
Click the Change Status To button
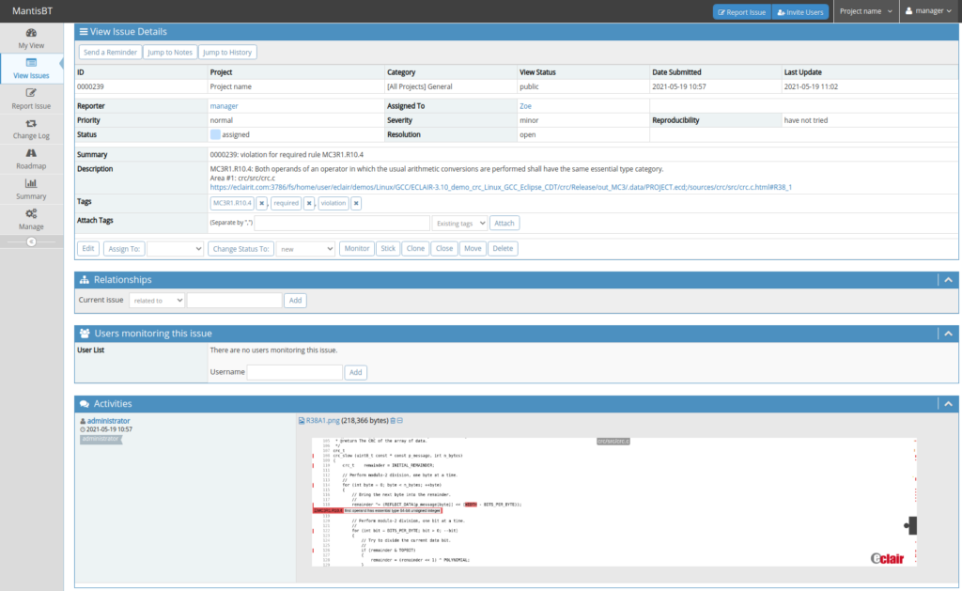241,249
